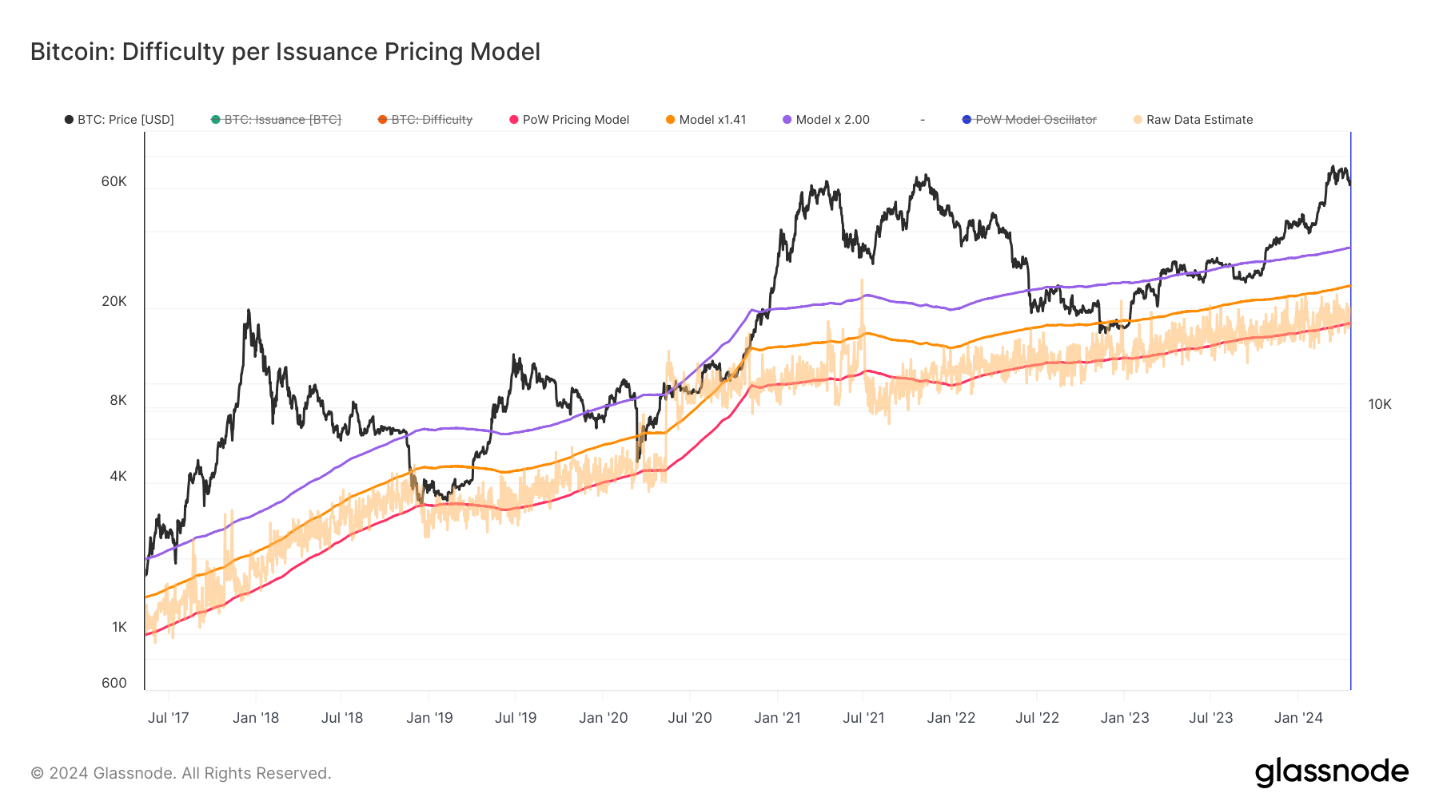The image size is (1439, 809).
Task: Click the orange-red BTC Difficulty legend dot
Action: pyautogui.click(x=383, y=120)
